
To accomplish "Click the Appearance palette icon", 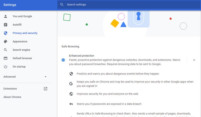I will 6,42.
